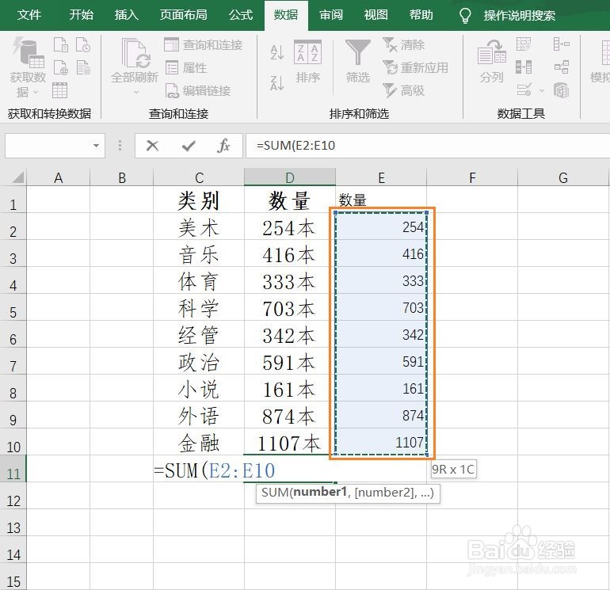Click cell D5 showing 703本

point(290,307)
